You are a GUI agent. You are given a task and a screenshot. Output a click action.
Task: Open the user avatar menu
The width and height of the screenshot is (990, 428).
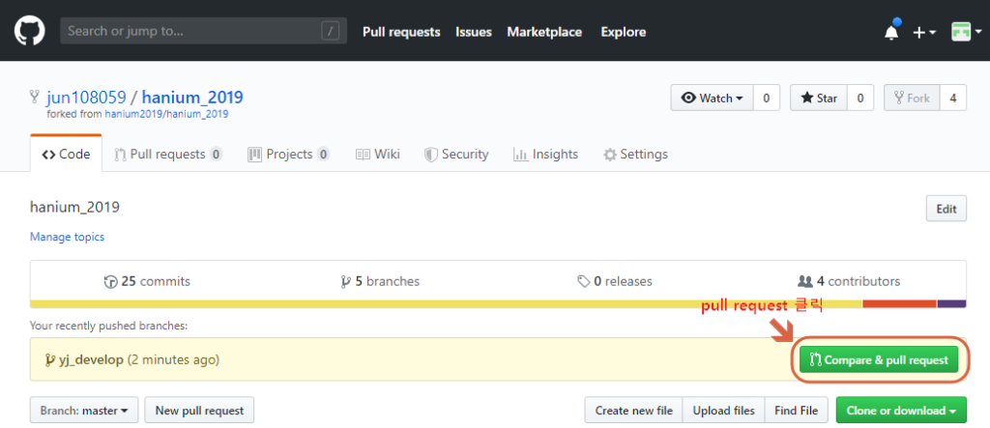tap(967, 32)
